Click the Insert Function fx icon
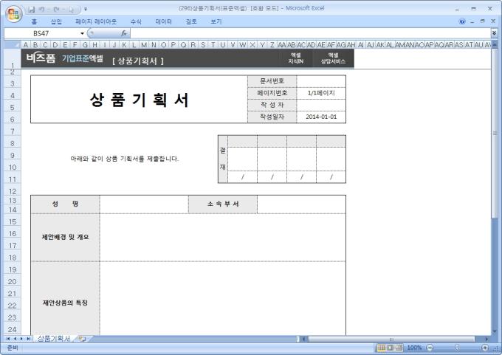This screenshot has width=502, height=355. (x=124, y=33)
